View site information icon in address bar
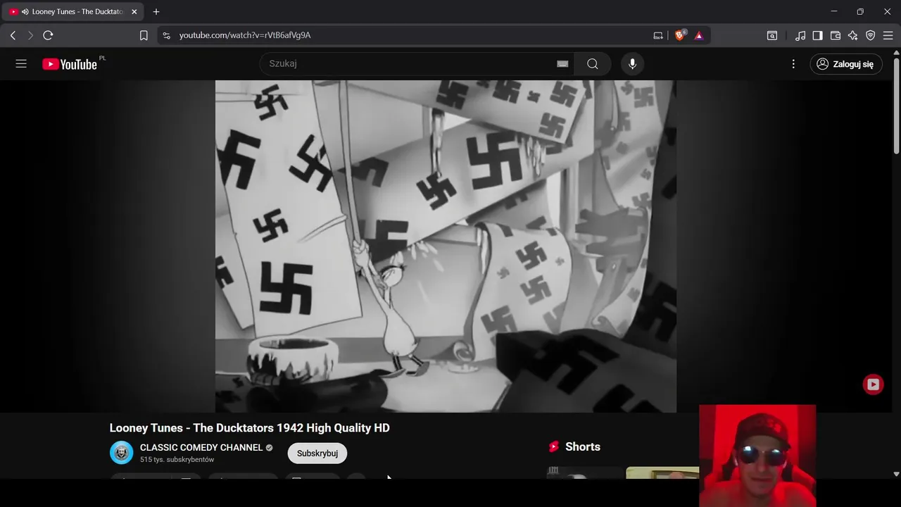Screen dimensions: 901x507 [166, 35]
